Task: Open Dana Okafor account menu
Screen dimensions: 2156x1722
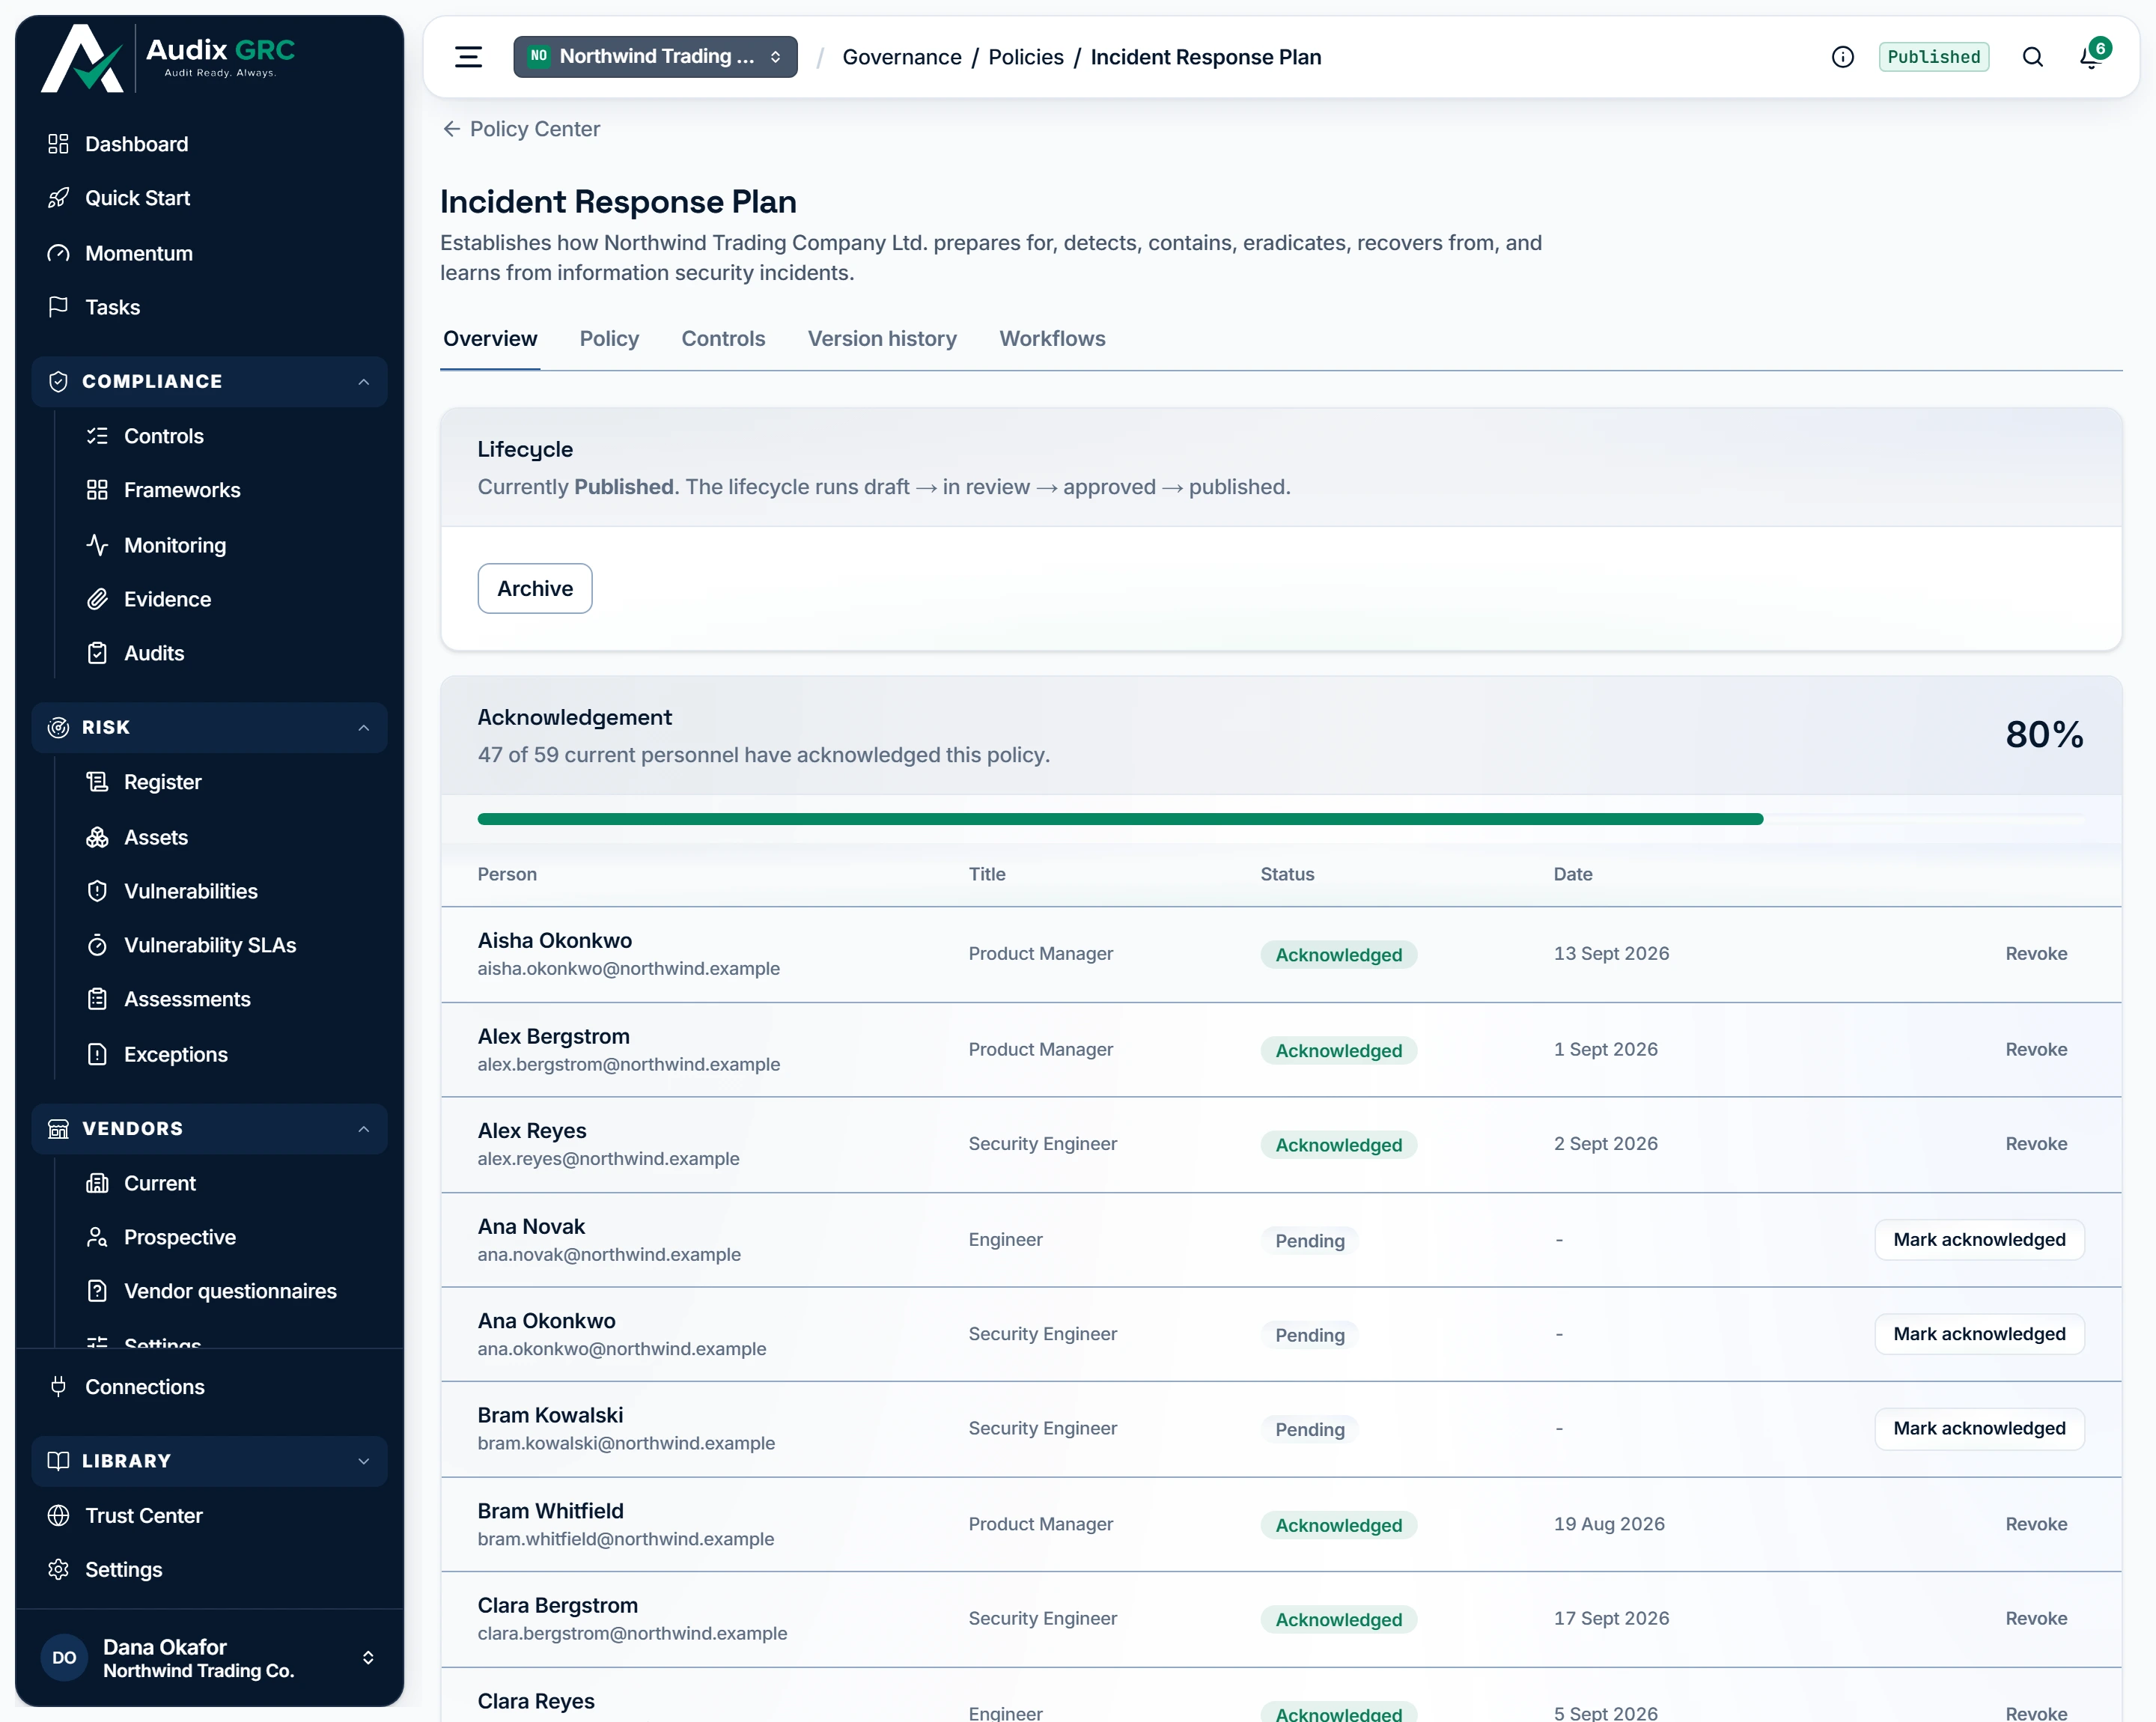Action: coord(209,1658)
